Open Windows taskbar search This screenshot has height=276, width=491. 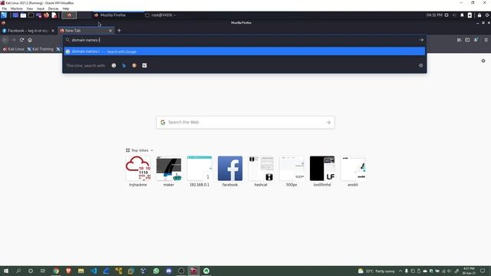[18, 271]
